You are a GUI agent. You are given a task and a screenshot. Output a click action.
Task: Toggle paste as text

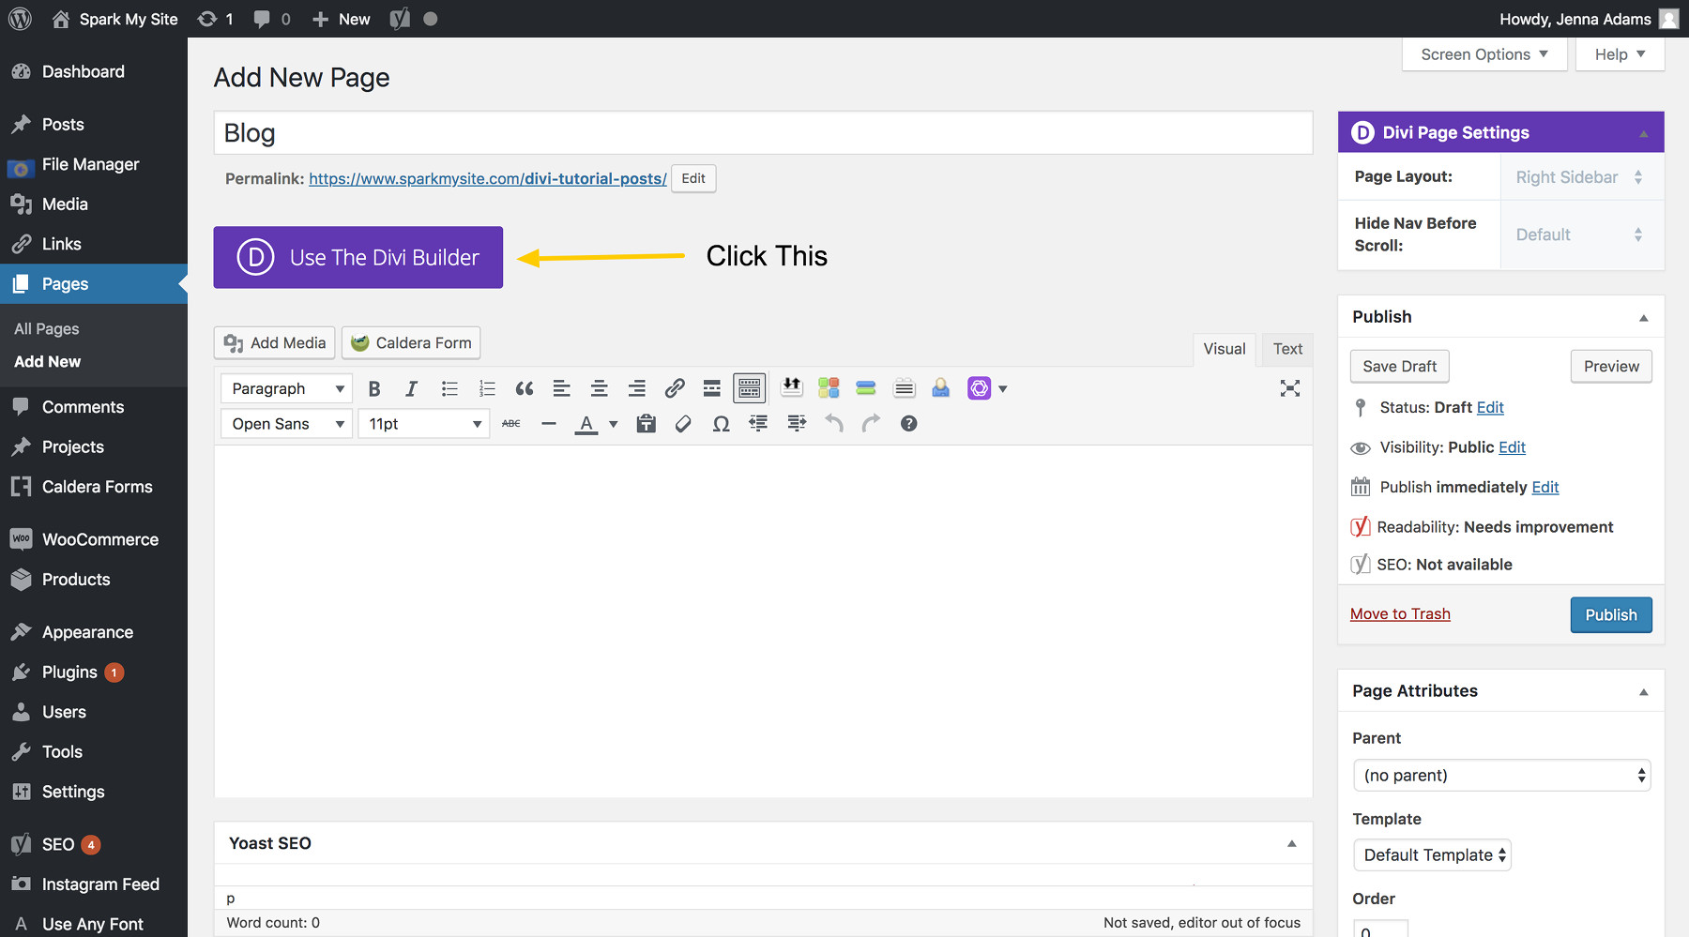coord(647,424)
